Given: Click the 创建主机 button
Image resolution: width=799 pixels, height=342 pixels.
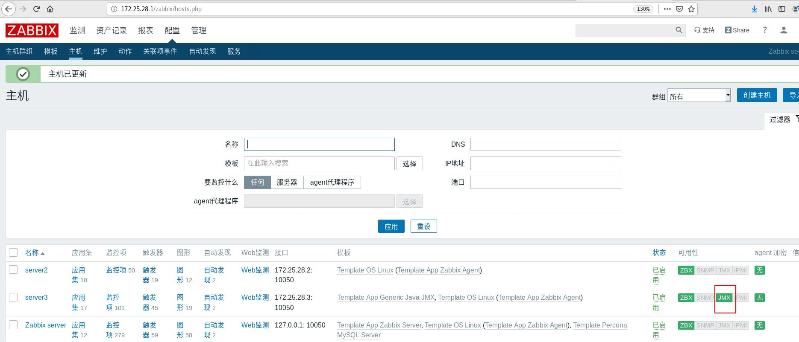Looking at the screenshot, I should [x=757, y=95].
